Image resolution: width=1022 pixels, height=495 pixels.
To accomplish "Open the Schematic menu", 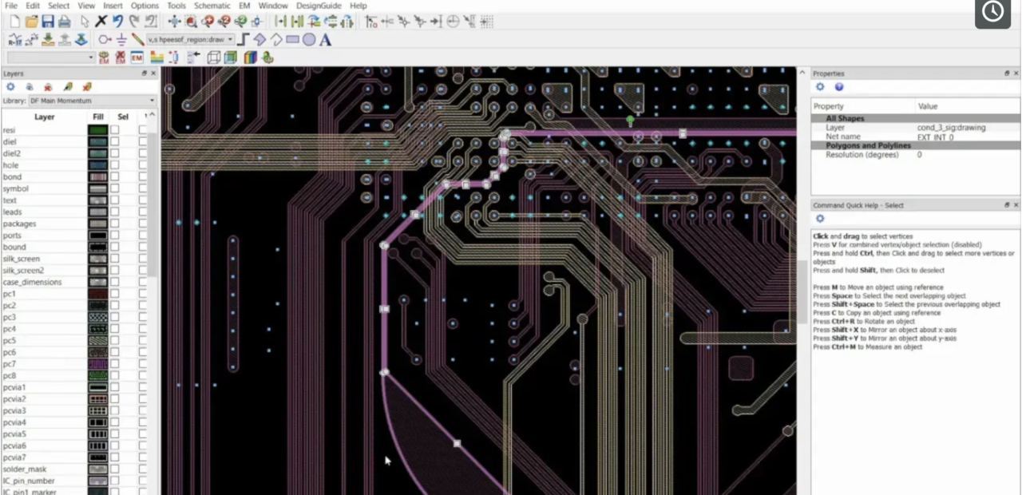I will pyautogui.click(x=212, y=6).
